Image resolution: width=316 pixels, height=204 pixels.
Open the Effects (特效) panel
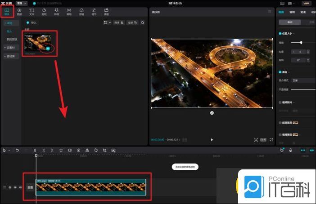tap(57, 11)
